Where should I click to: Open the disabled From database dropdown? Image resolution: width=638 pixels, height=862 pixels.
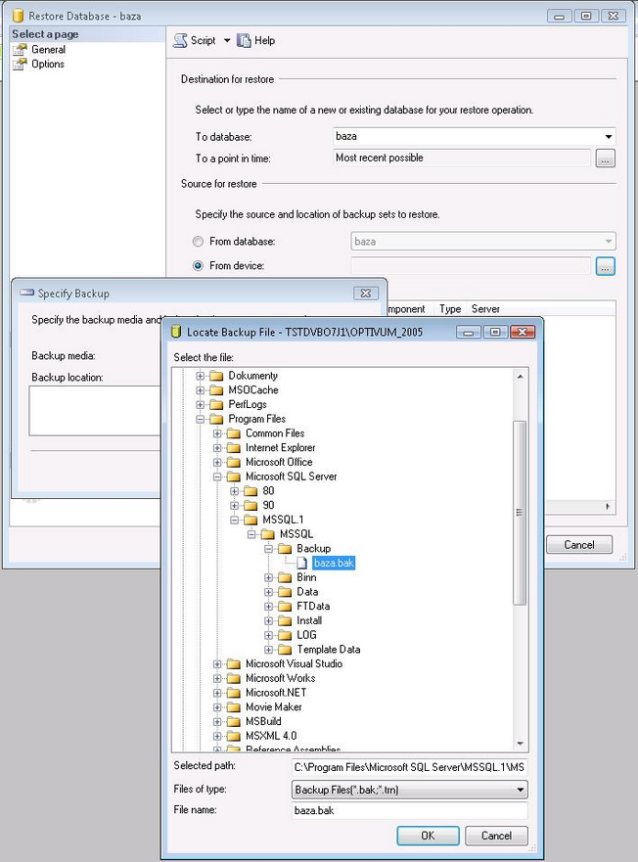609,242
